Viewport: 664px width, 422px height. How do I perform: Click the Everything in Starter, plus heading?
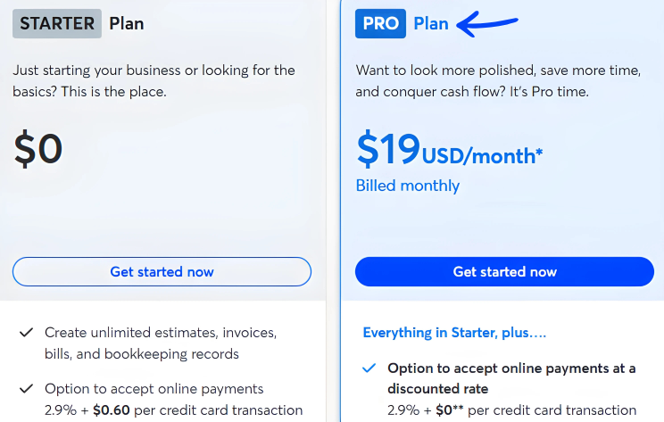454,333
